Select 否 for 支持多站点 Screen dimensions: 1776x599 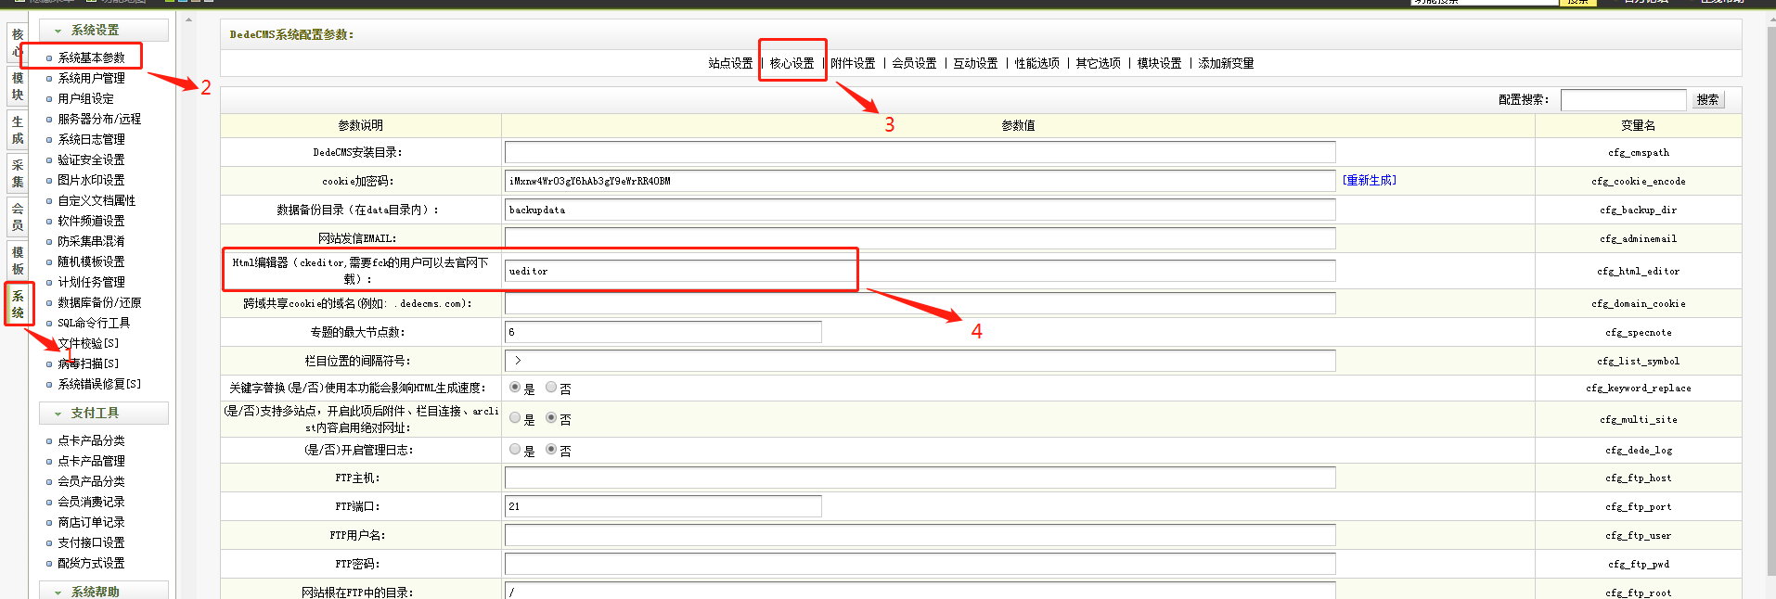(x=551, y=418)
